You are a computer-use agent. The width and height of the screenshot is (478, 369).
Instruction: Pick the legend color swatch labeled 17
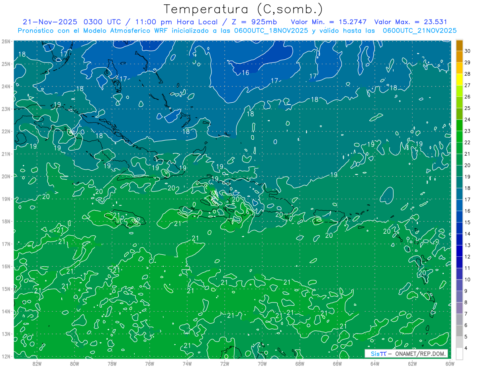pos(459,194)
